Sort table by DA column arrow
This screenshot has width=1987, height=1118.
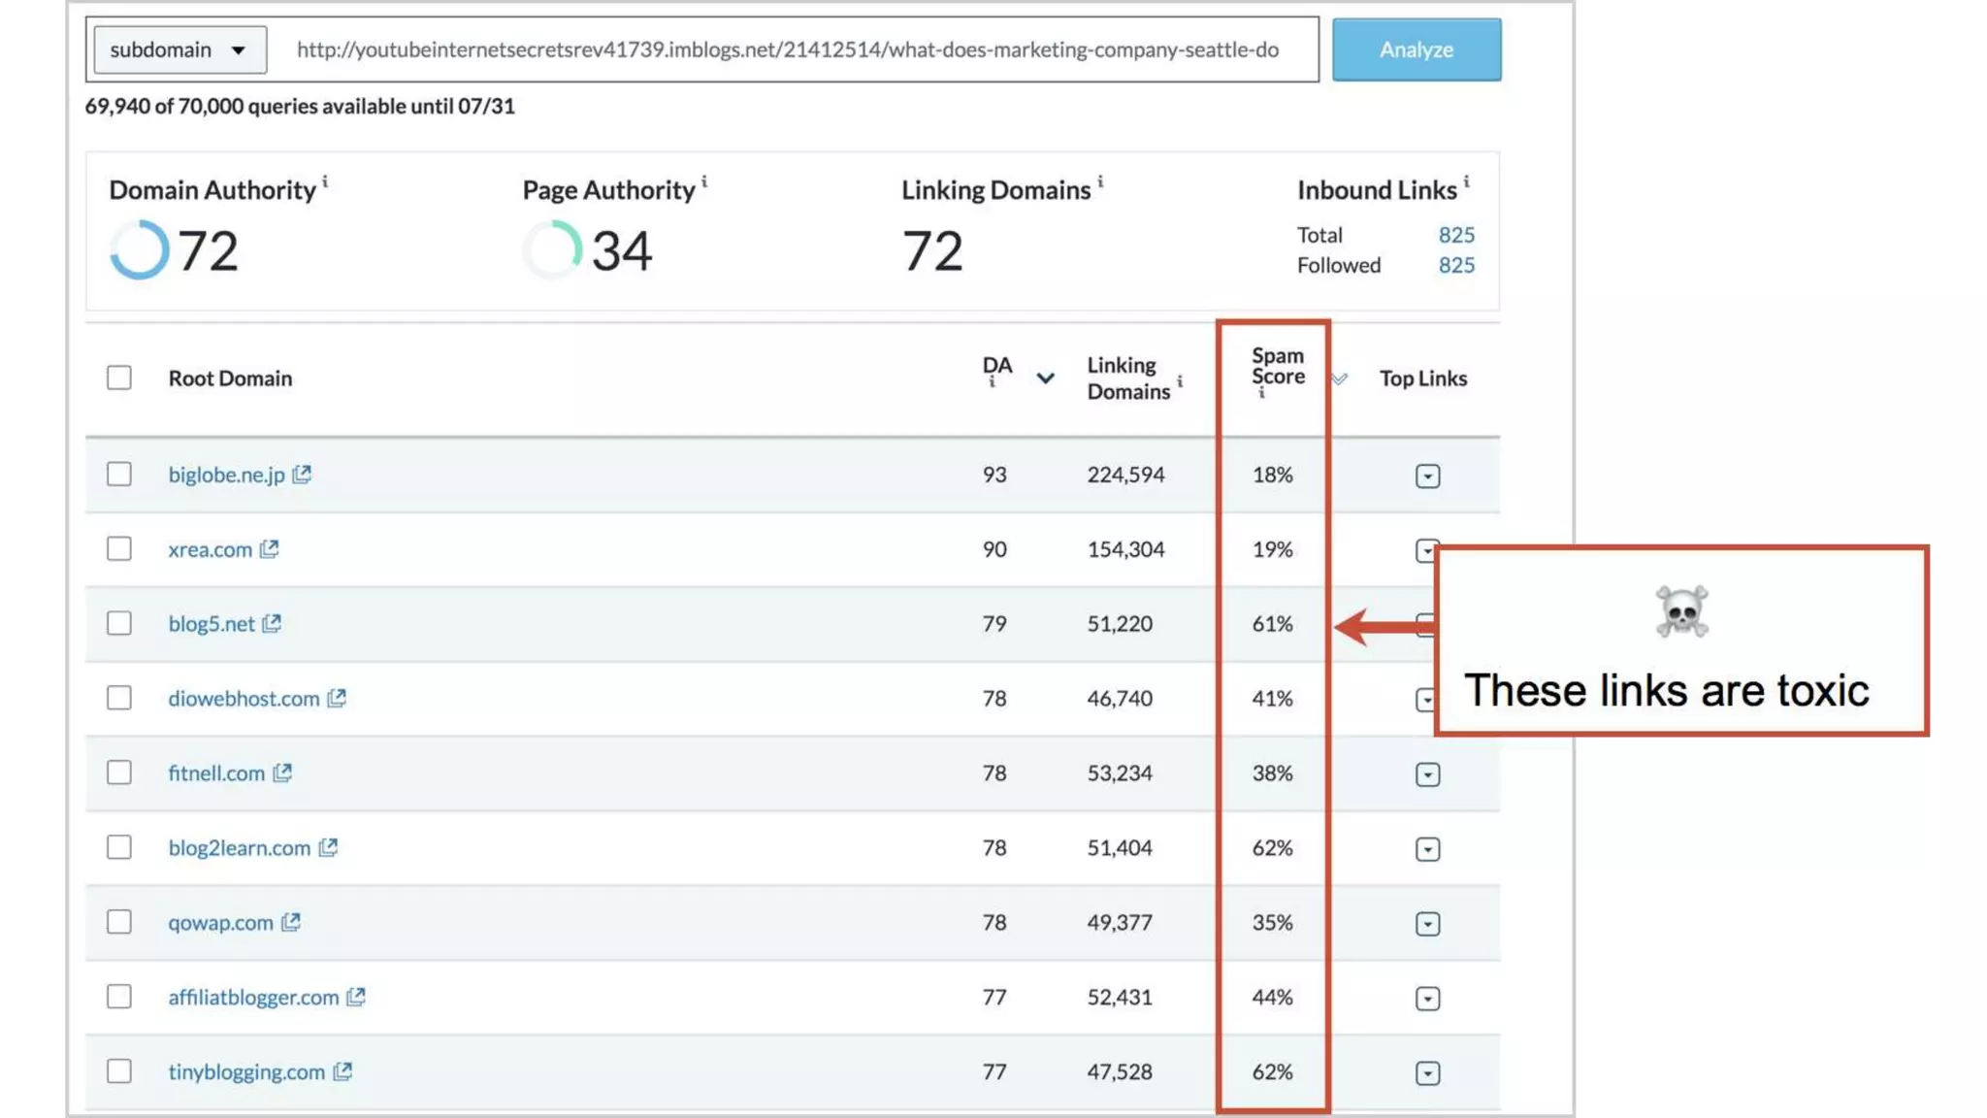click(1045, 378)
